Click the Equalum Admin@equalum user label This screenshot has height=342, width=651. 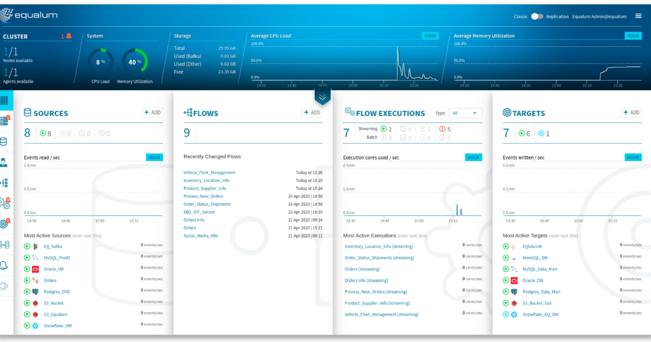pyautogui.click(x=599, y=16)
